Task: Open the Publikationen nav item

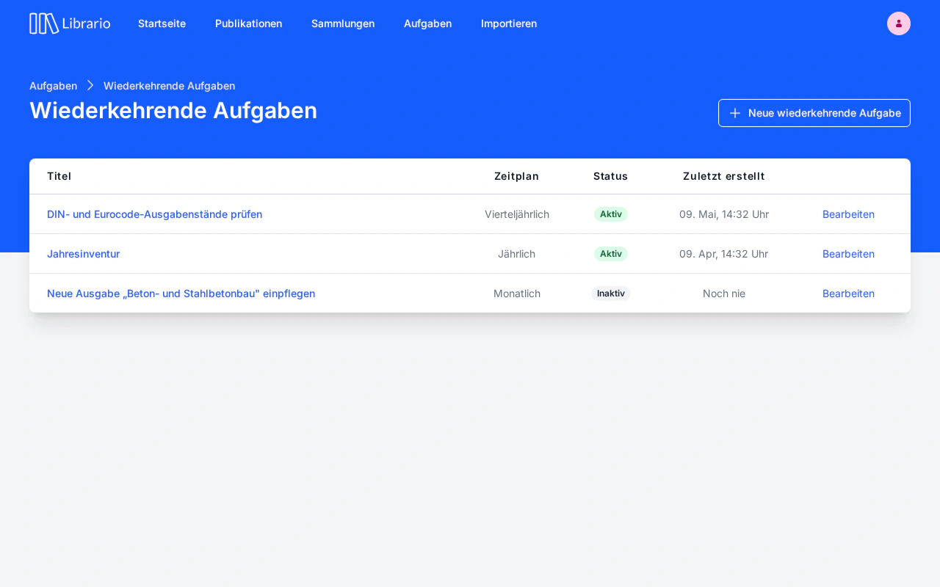Action: point(248,23)
